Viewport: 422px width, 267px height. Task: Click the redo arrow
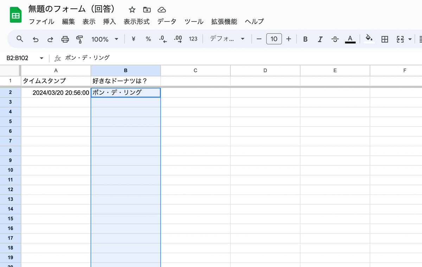[x=50, y=39]
